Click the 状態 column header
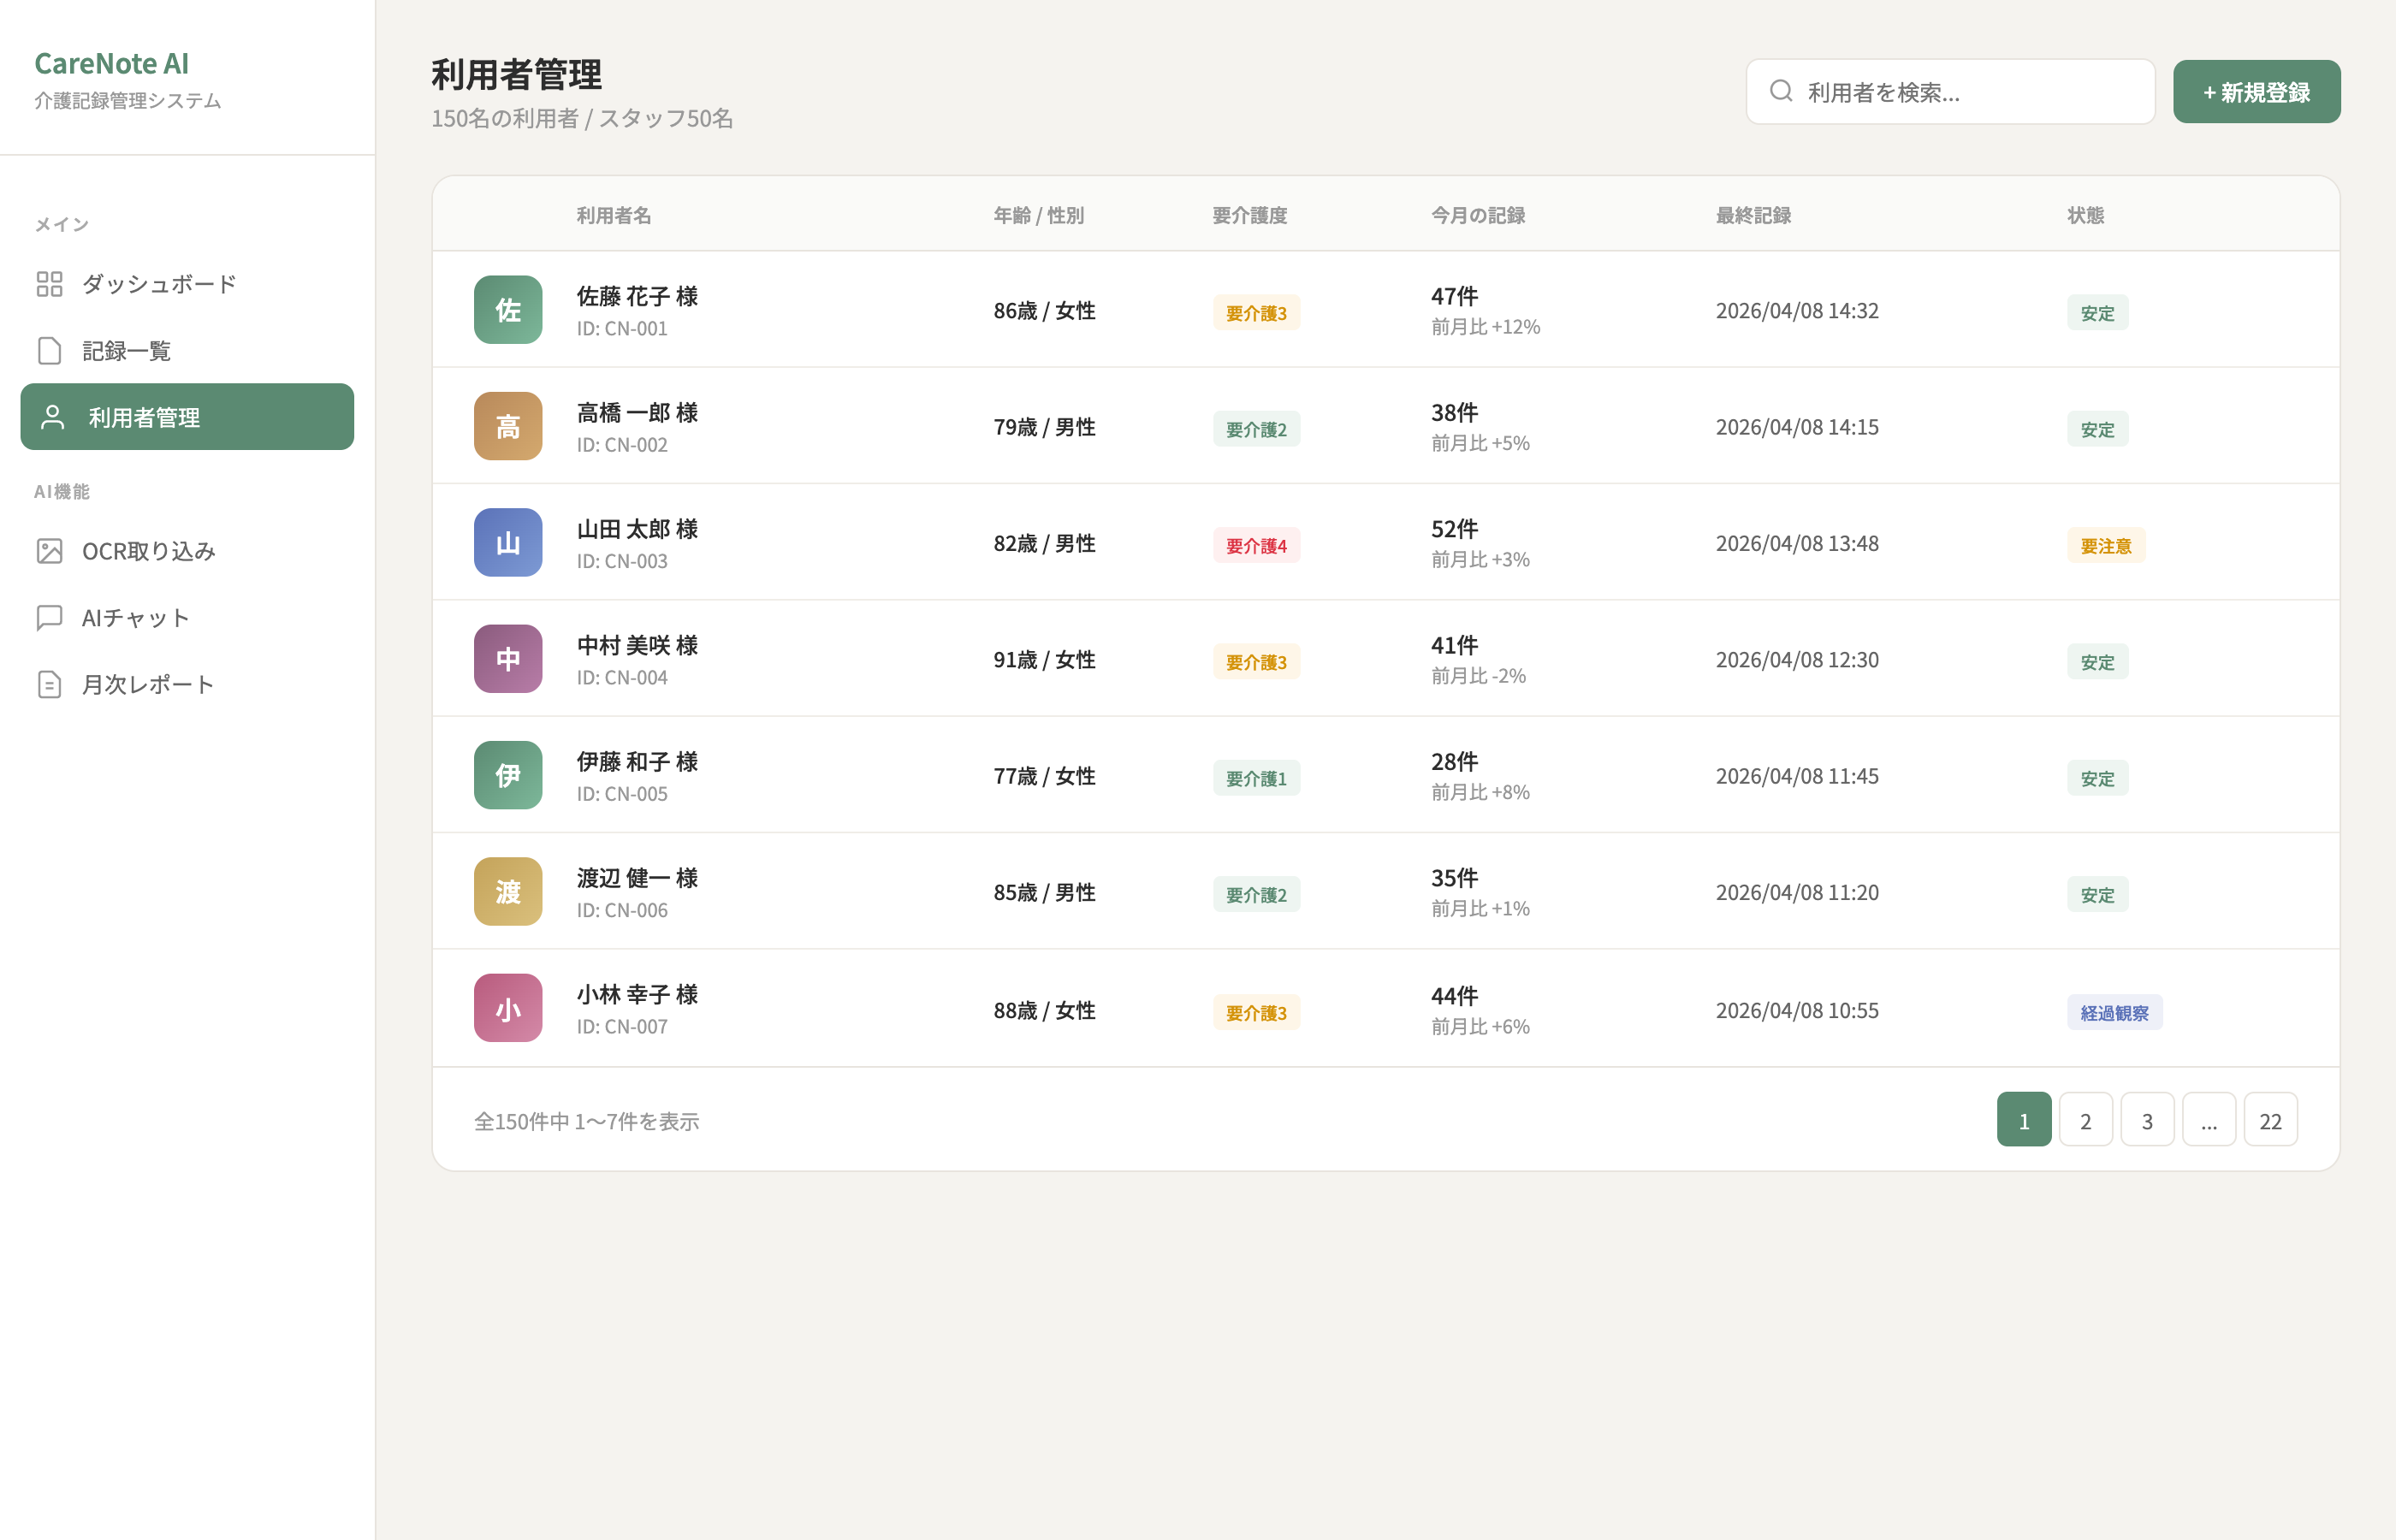This screenshot has height=1540, width=2396. [x=2086, y=215]
